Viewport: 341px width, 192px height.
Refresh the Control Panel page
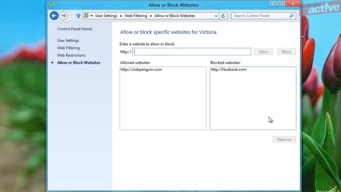[223, 15]
